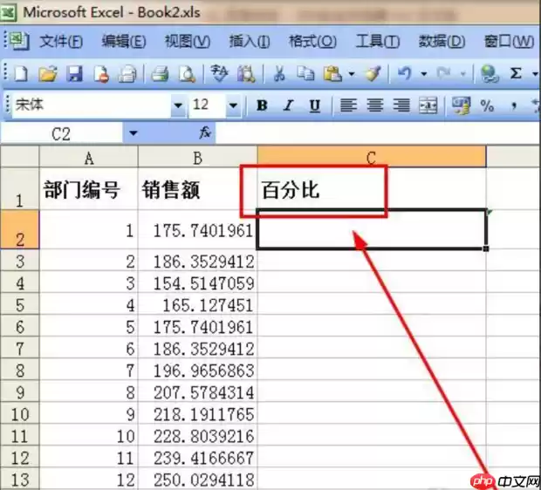The image size is (541, 490).
Task: Click the font size field showing 12
Action: 208,105
